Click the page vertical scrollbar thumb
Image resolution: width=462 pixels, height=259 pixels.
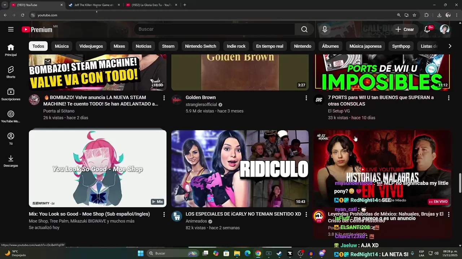click(460, 183)
